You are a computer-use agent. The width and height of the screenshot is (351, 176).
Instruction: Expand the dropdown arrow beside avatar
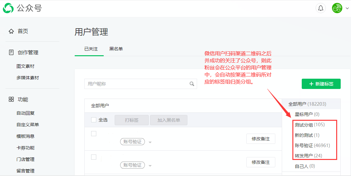click(347, 8)
